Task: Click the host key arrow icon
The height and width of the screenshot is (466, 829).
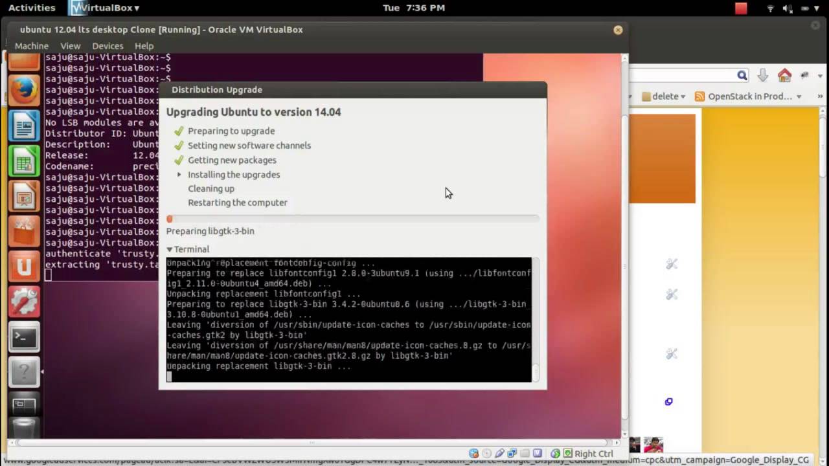Action: (x=567, y=453)
